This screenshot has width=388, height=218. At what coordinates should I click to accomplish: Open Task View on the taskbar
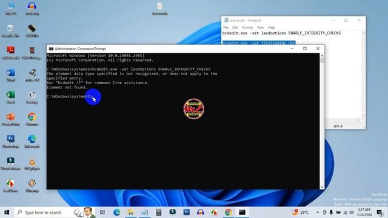point(102,213)
